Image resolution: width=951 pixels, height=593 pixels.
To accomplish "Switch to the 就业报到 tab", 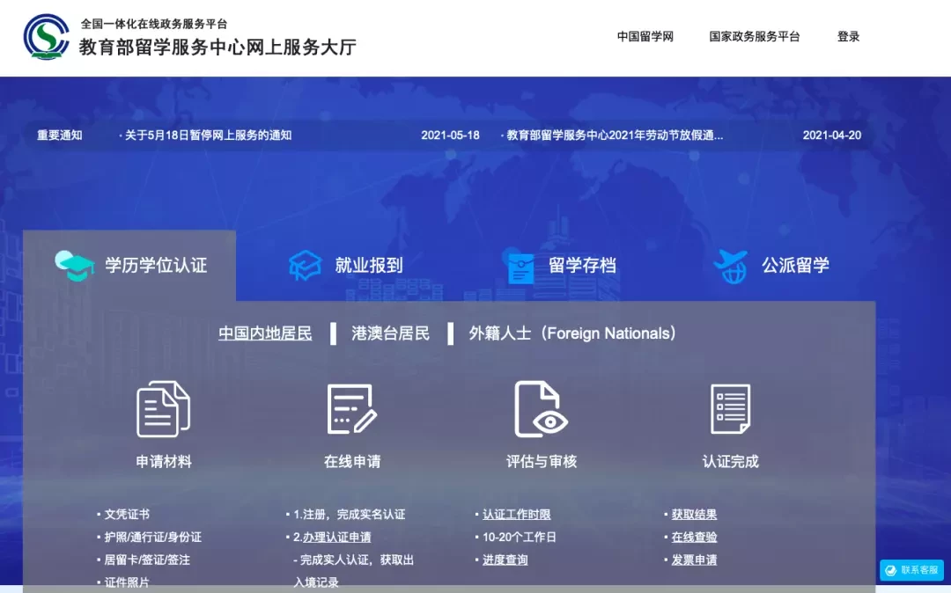I will pos(346,266).
